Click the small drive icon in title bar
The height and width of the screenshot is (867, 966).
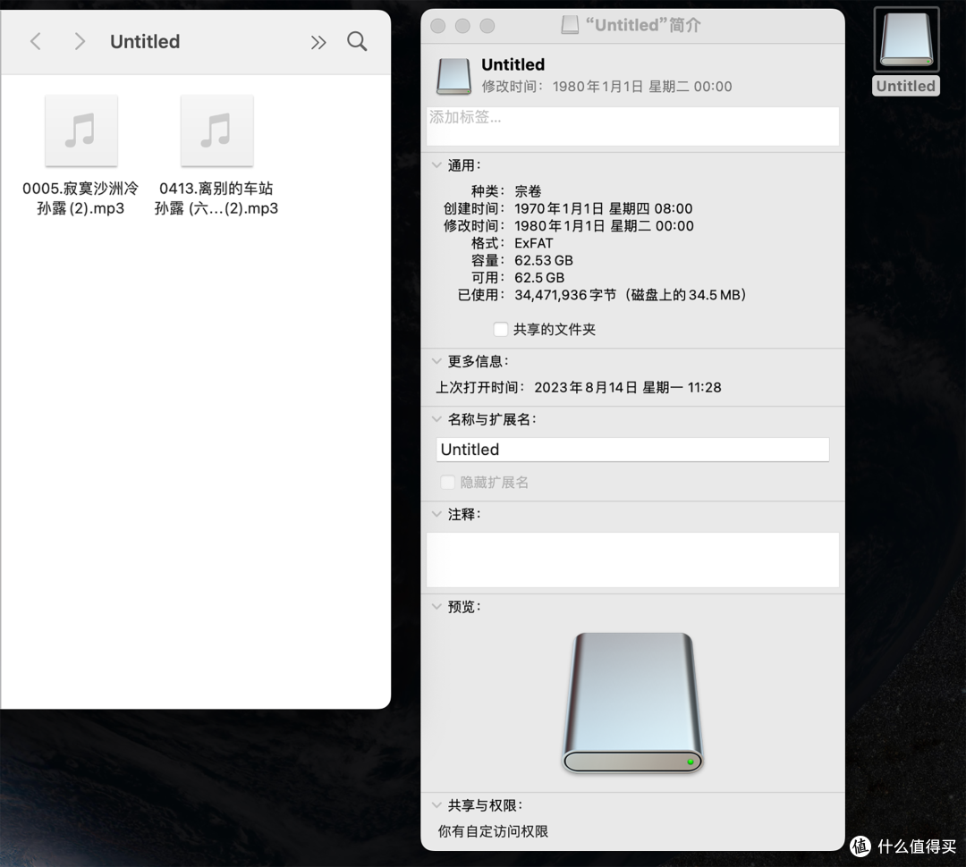570,25
